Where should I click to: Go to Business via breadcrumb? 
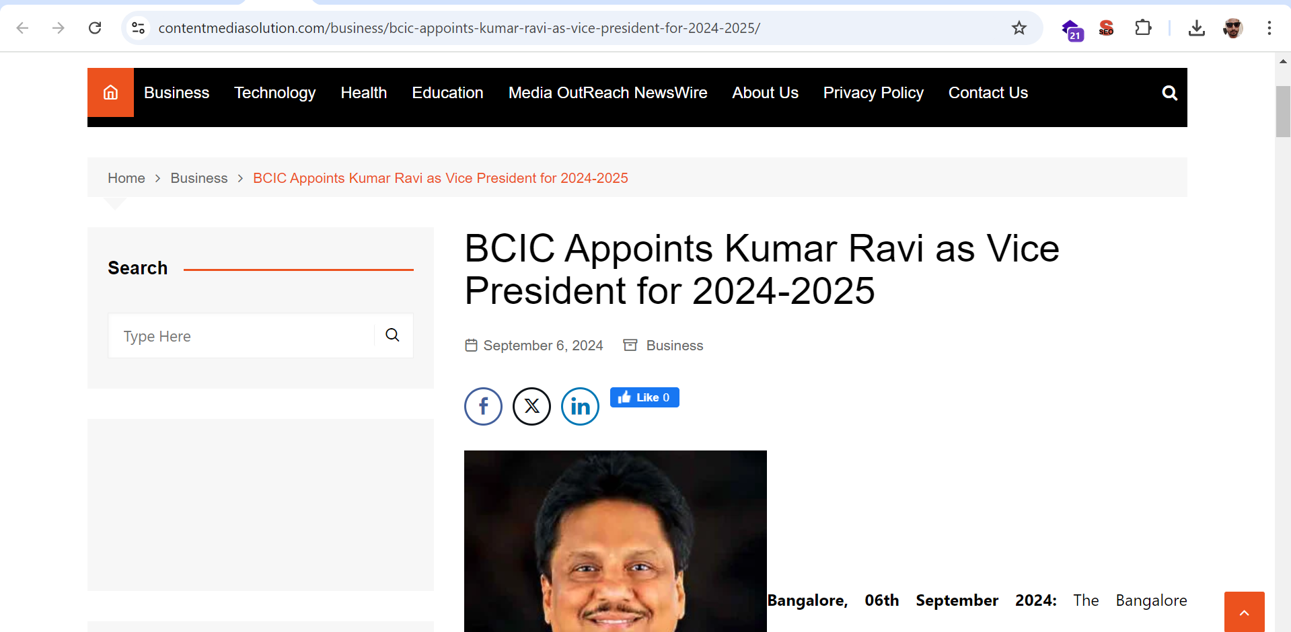coord(199,178)
